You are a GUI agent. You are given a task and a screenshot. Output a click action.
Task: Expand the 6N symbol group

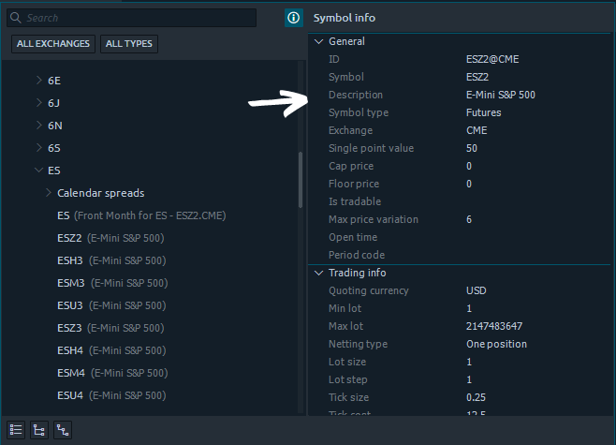[x=39, y=125]
